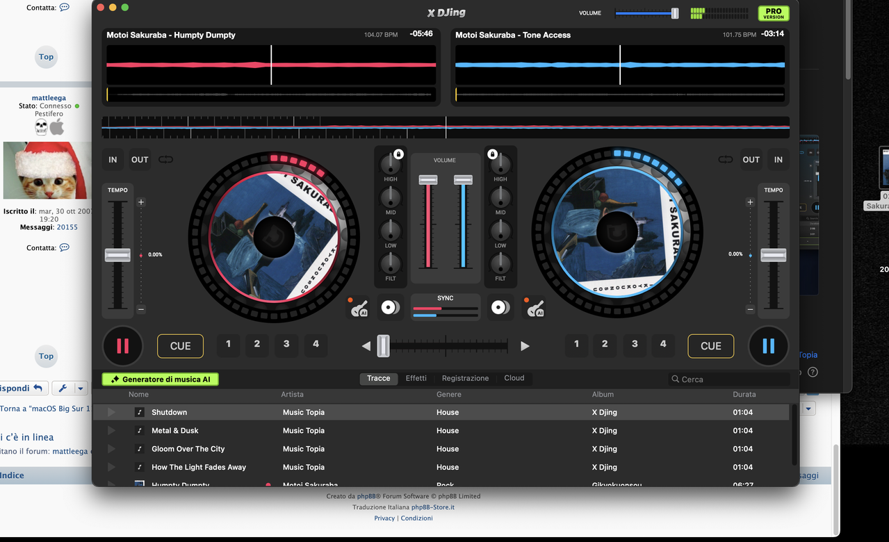Switch to the Tracce tab

click(x=379, y=379)
